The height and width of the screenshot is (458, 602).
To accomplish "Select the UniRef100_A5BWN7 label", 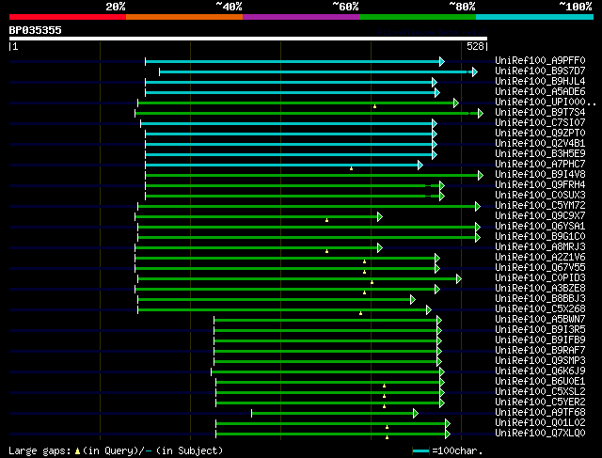I will click(x=540, y=320).
